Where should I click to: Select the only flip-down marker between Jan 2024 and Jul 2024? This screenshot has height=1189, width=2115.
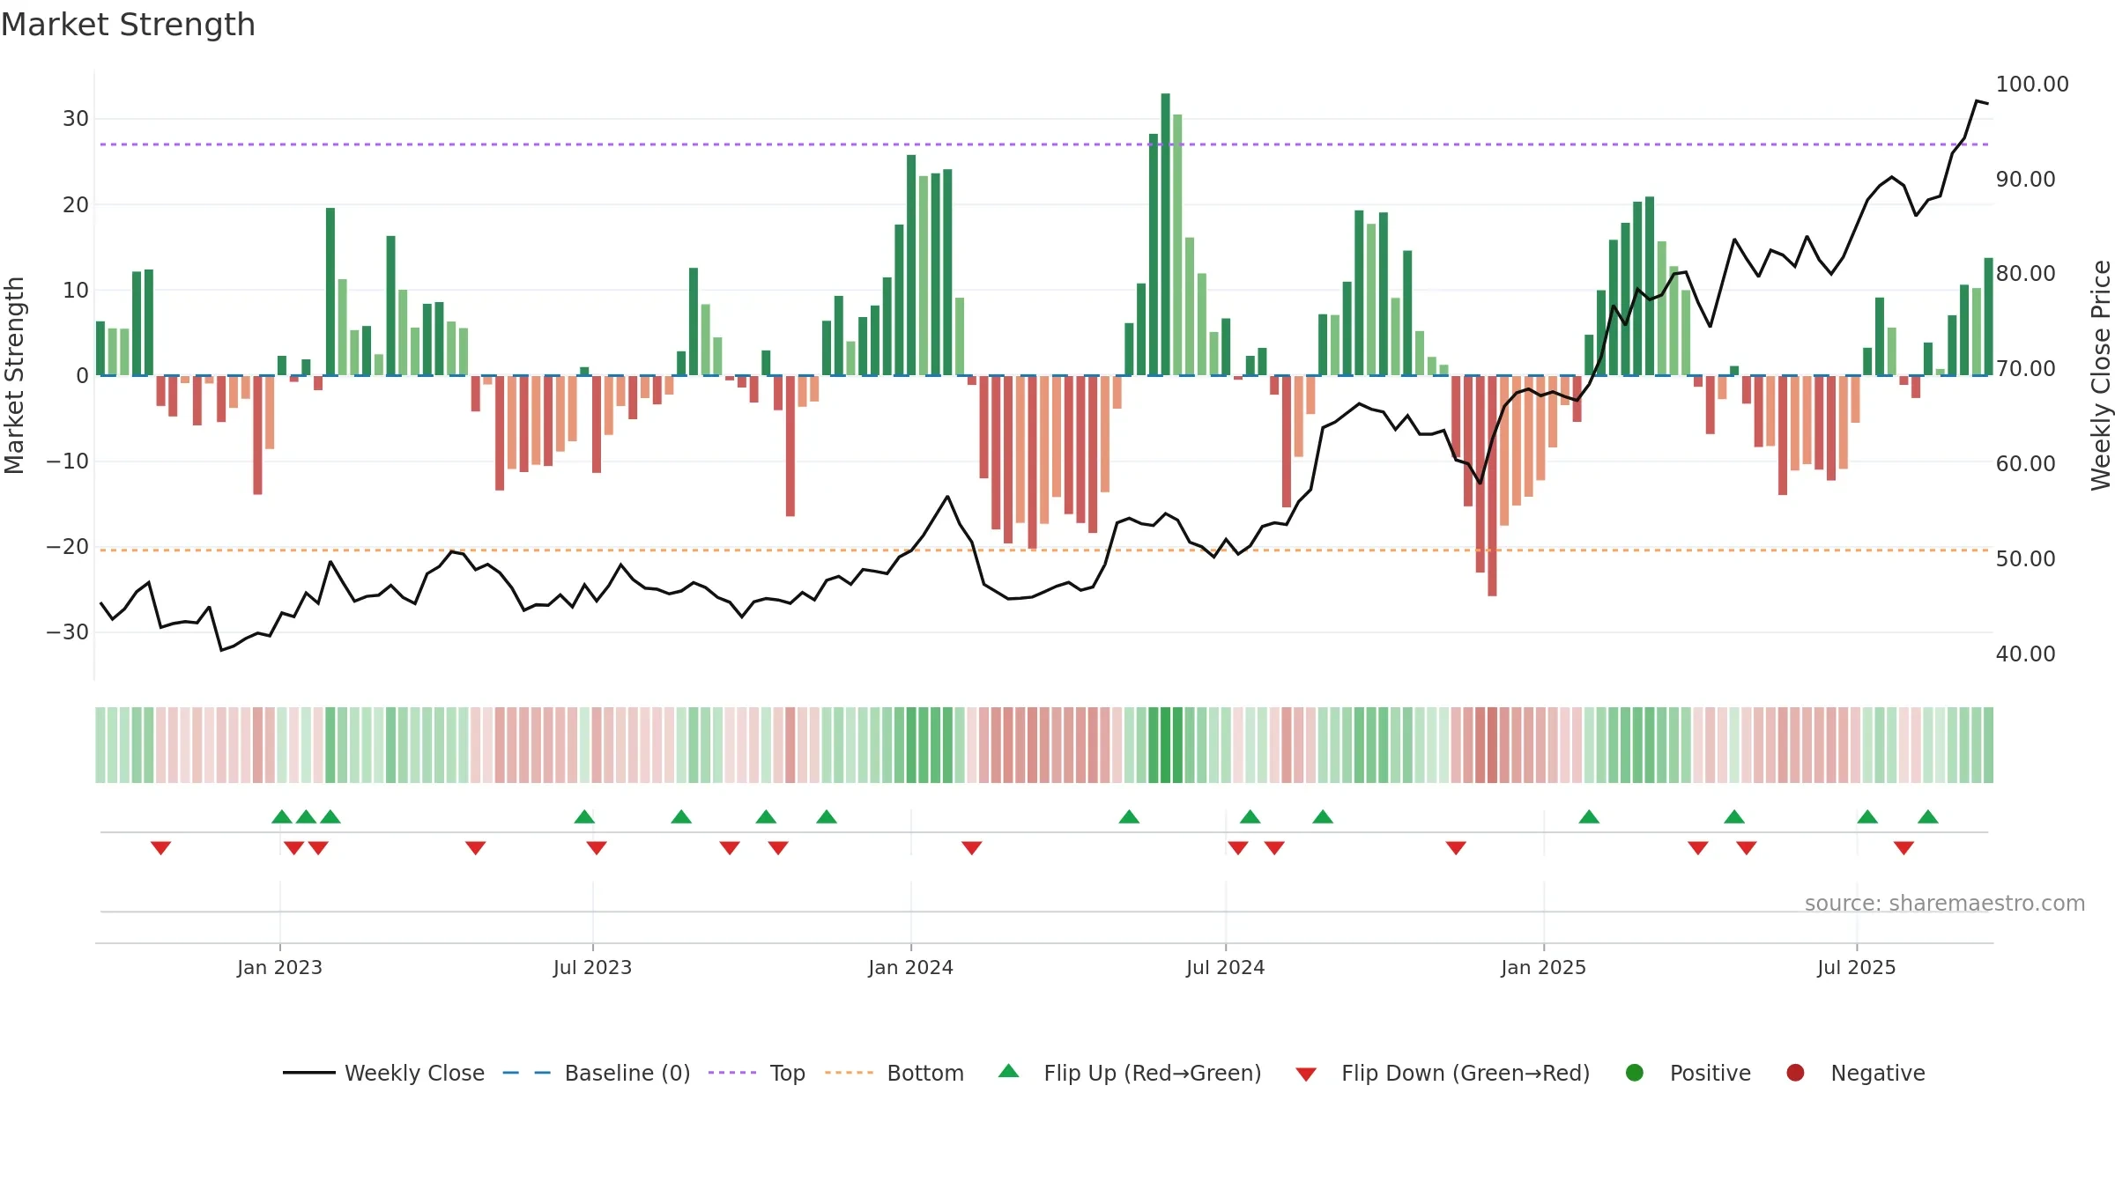coord(972,847)
